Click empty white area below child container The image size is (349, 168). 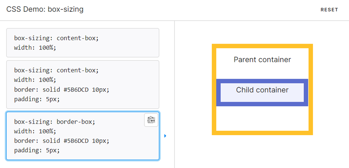tap(262, 119)
